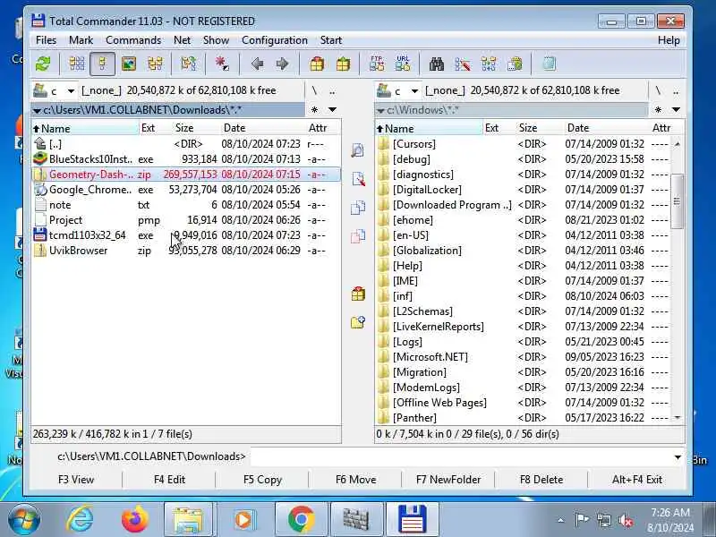Click the move files icon in the middle bar
Viewport: 716px width, 537px height.
(x=358, y=236)
